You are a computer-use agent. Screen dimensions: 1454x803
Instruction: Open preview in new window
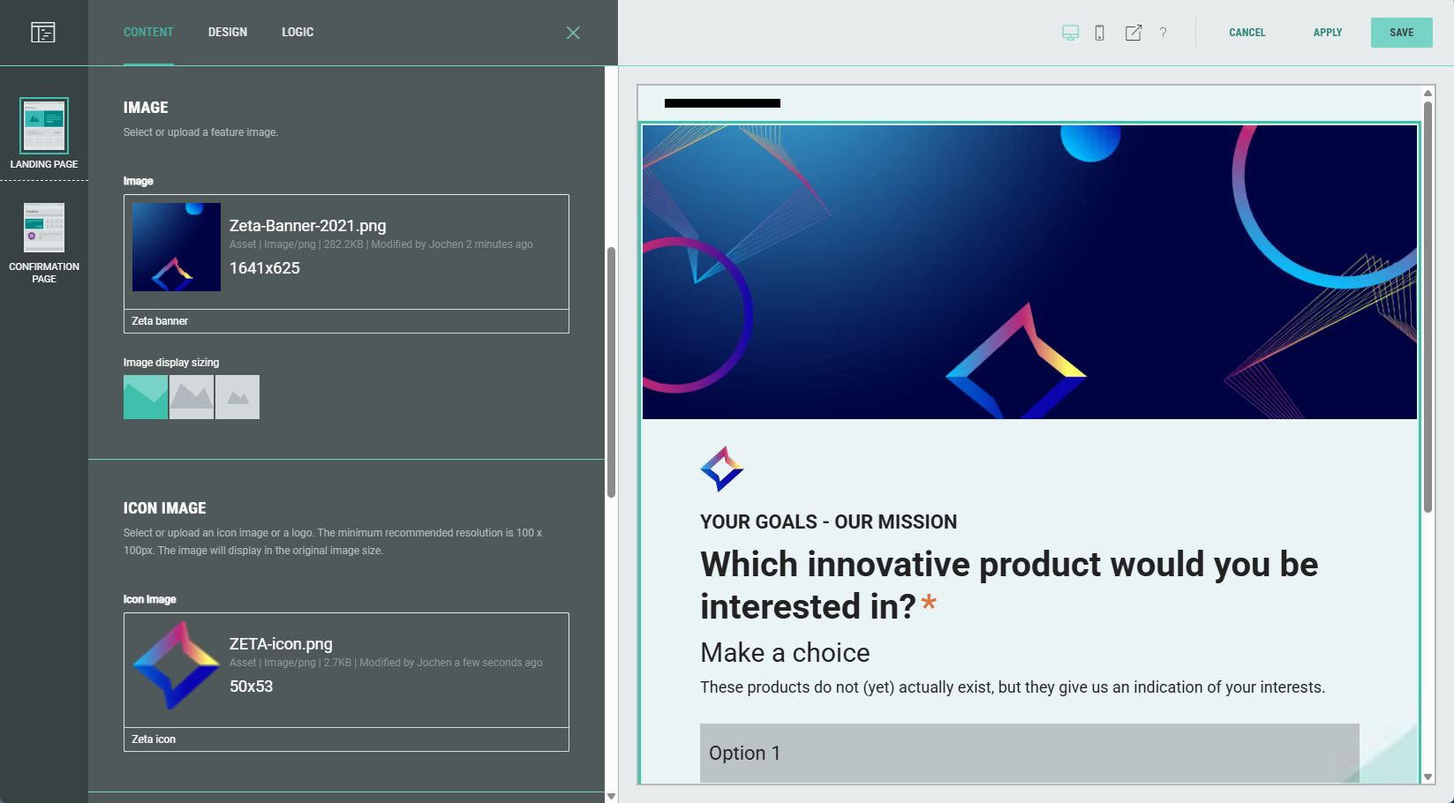point(1133,33)
